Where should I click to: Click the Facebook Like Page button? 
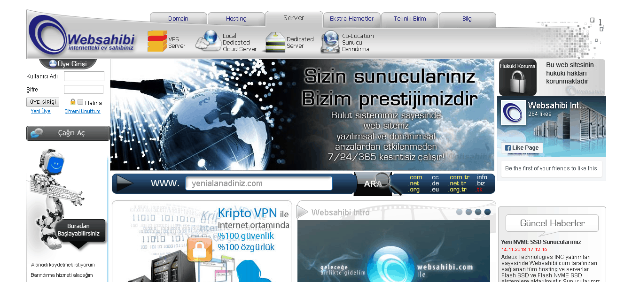[x=523, y=147]
